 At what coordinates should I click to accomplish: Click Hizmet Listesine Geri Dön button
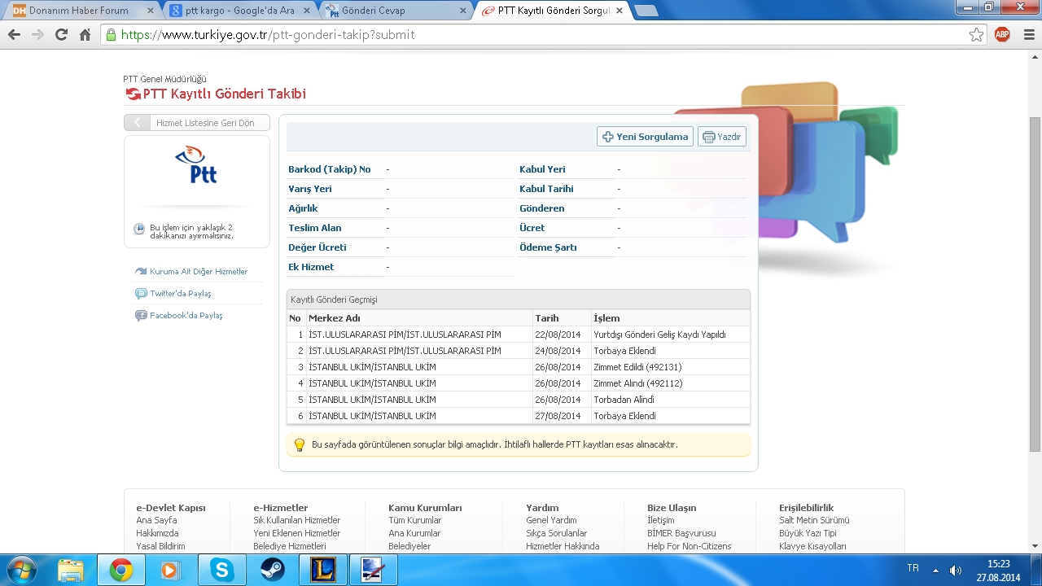point(196,123)
